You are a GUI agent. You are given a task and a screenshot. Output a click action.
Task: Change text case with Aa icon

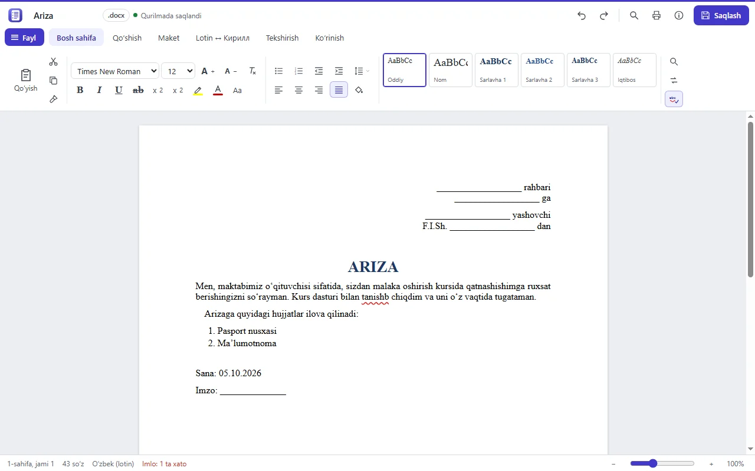pos(238,90)
